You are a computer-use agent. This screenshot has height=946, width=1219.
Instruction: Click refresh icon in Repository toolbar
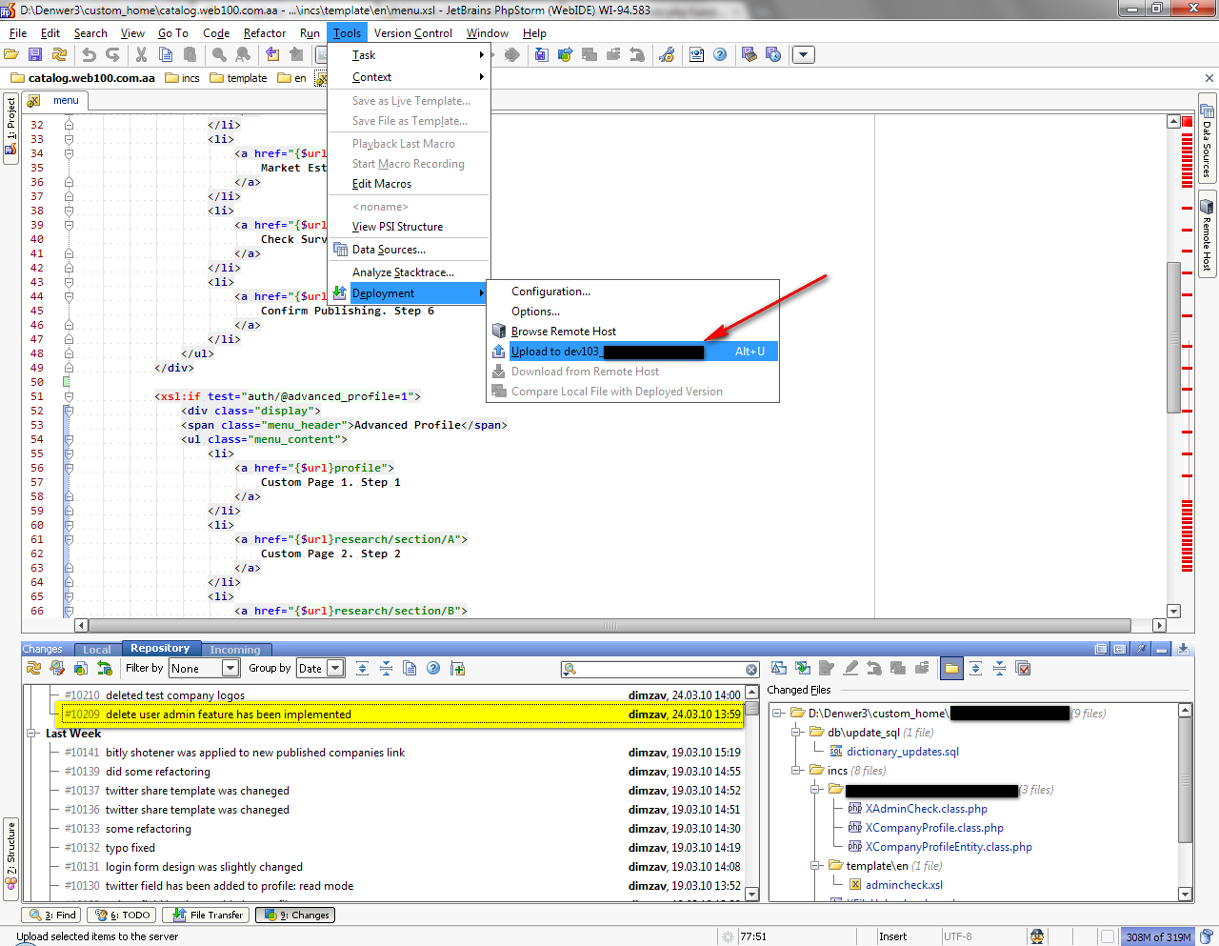pos(33,669)
